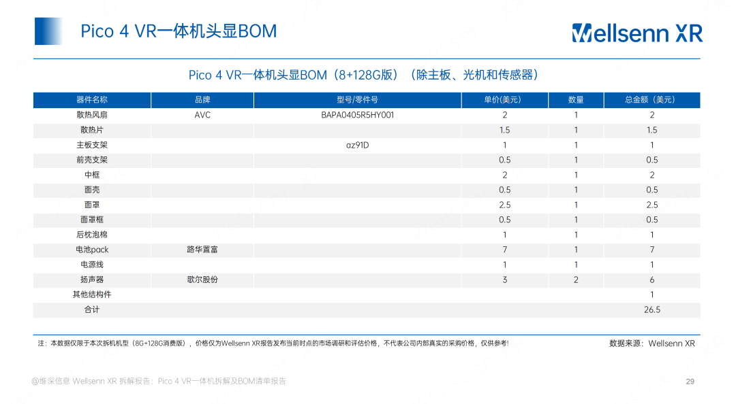Select the '扬声器' cell
The height and width of the screenshot is (404, 736).
point(92,280)
